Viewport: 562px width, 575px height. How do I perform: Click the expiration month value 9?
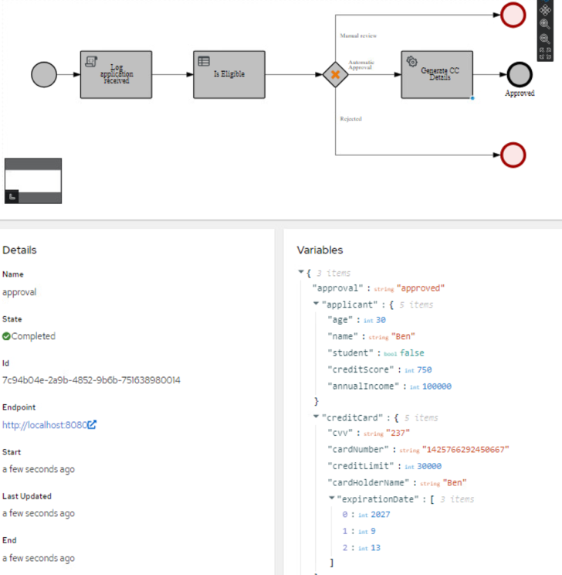pyautogui.click(x=373, y=531)
